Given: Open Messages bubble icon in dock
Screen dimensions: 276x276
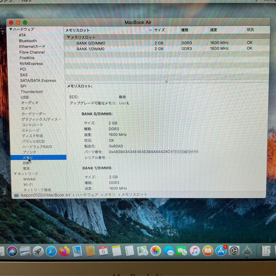Looking at the screenshot, I should [x=169, y=251].
